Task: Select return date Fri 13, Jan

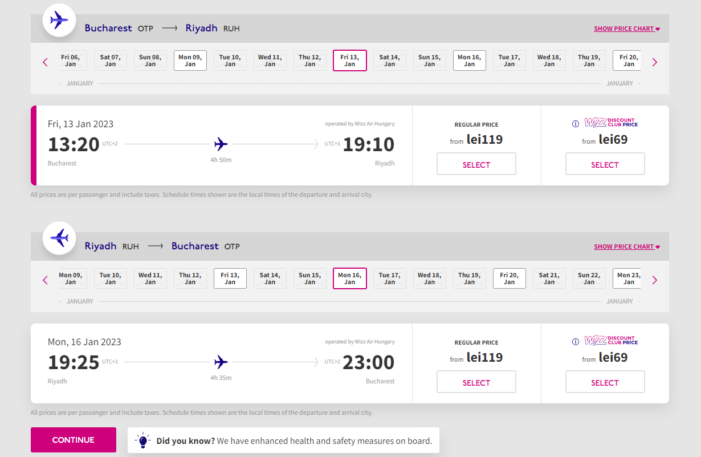Action: [230, 278]
